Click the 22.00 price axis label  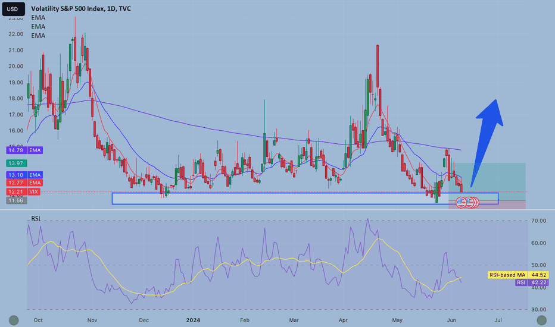pos(16,34)
